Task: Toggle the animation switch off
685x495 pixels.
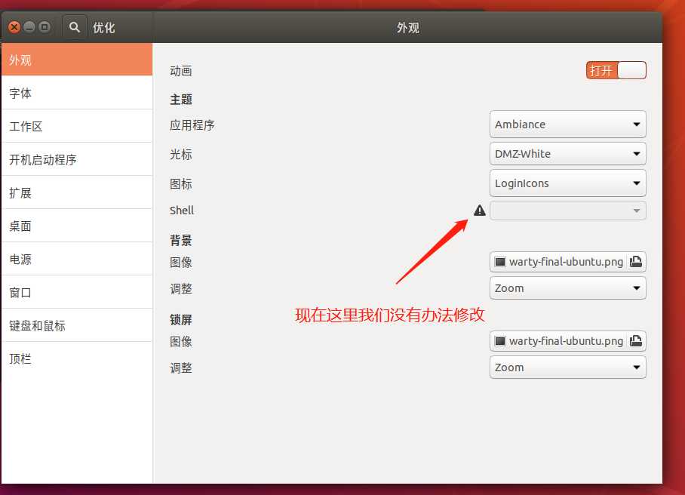Action: pyautogui.click(x=616, y=70)
